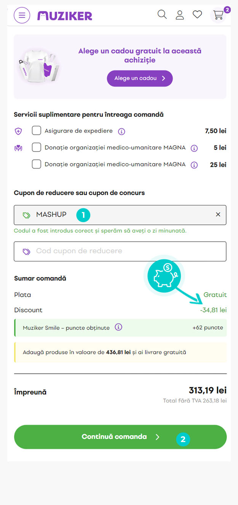Show info for Asigurare de expediere
238x505 pixels.
point(121,131)
